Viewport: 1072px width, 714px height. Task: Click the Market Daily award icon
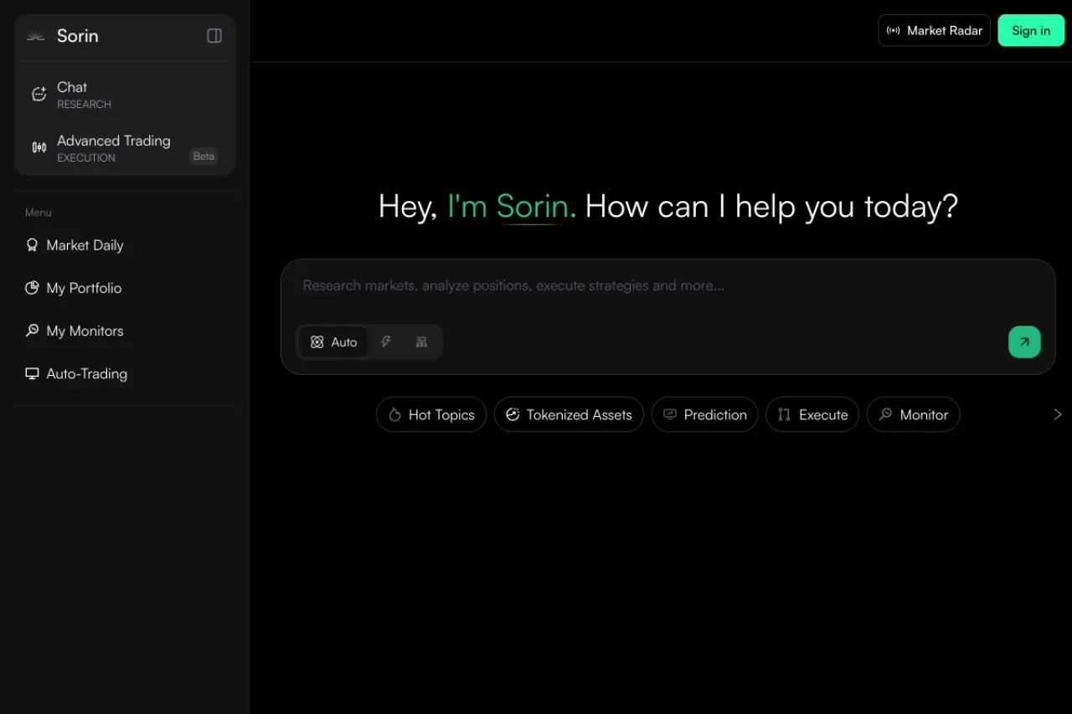(x=32, y=245)
